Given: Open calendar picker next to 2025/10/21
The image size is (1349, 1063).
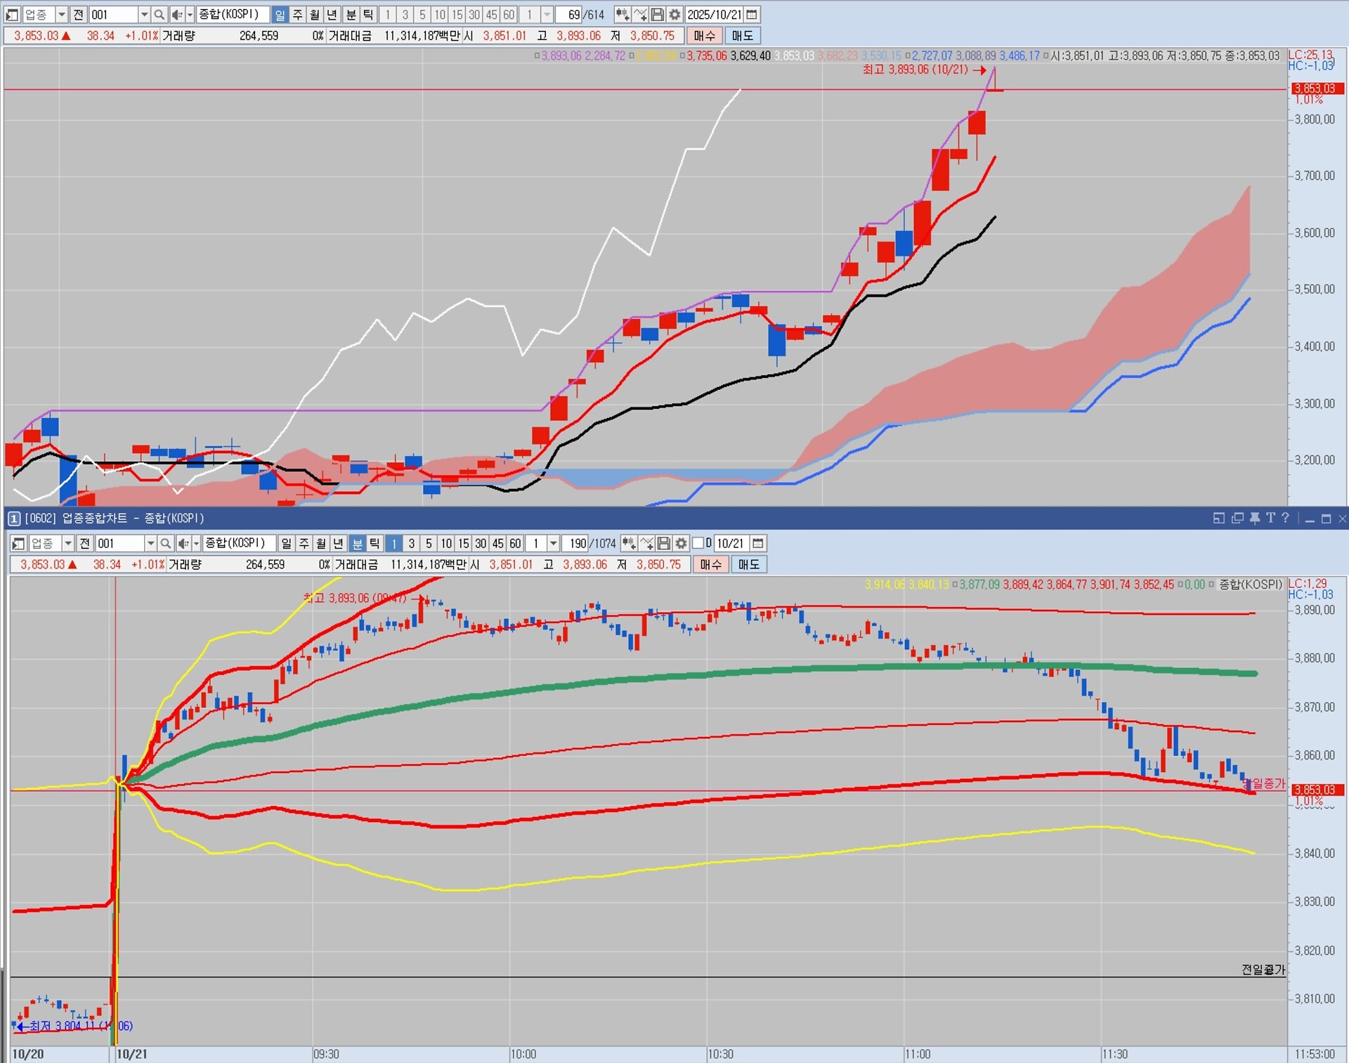Looking at the screenshot, I should 752,15.
